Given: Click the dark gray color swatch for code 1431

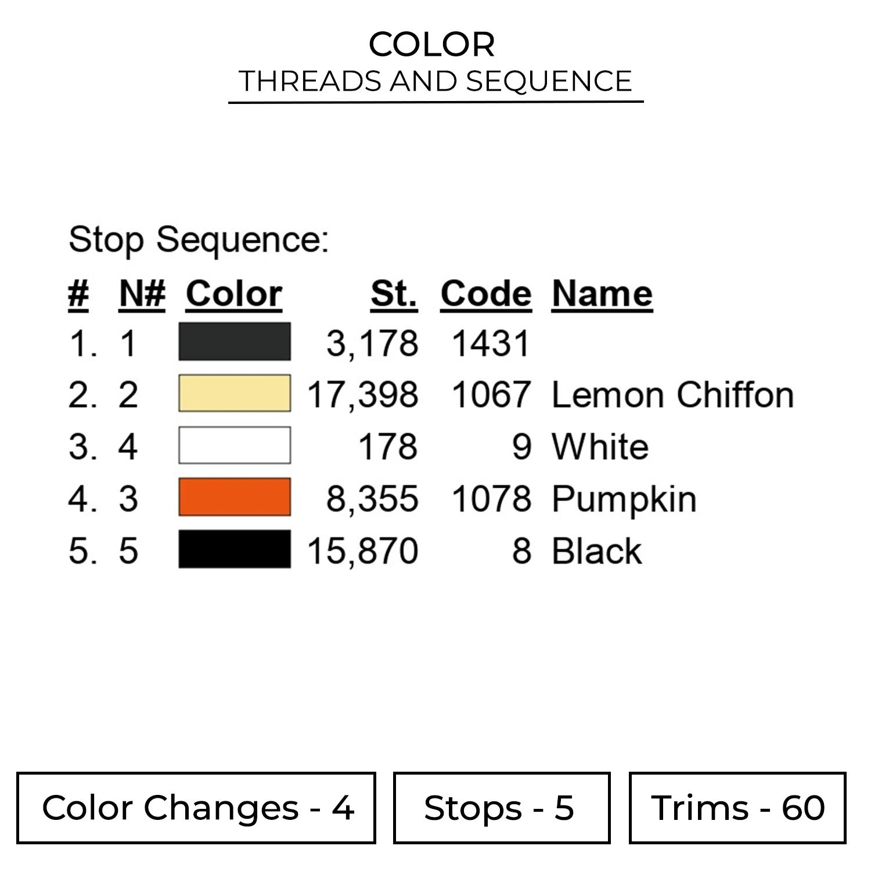Looking at the screenshot, I should tap(235, 341).
